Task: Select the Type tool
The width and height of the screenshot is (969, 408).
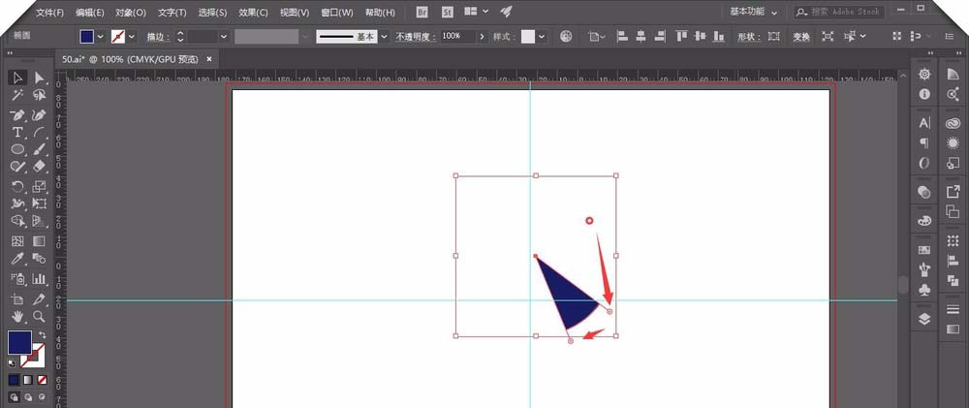Action: coord(17,133)
